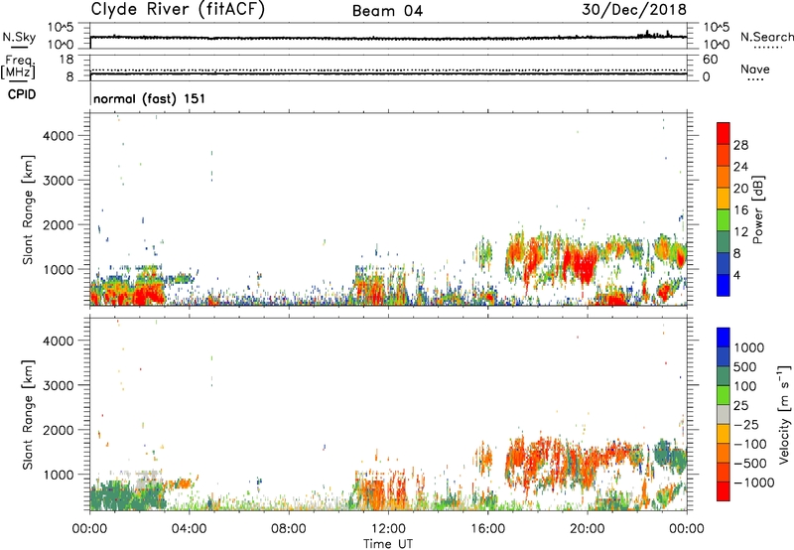The height and width of the screenshot is (550, 794).
Task: Click the "-100" value on the velocity colorbar
Action: [x=750, y=444]
